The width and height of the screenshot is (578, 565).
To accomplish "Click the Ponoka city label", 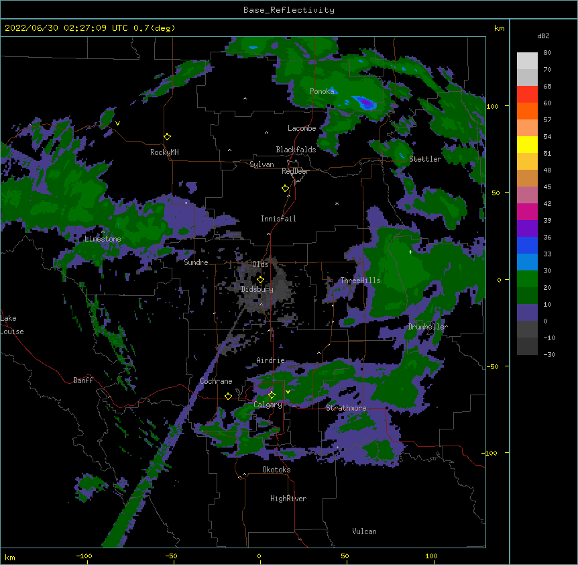I will click(322, 91).
